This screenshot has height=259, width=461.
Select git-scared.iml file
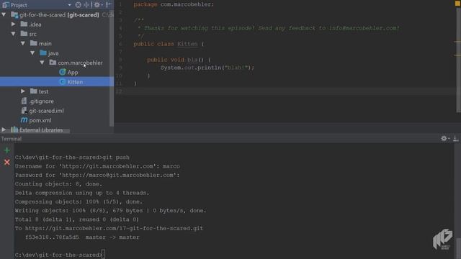pos(46,111)
